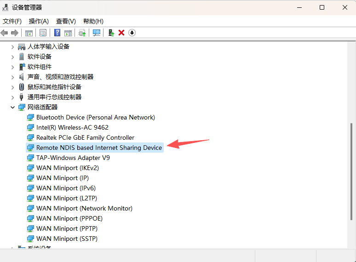Click the update driver gear icon
Viewport: 356px width, 262px height.
[x=82, y=33]
